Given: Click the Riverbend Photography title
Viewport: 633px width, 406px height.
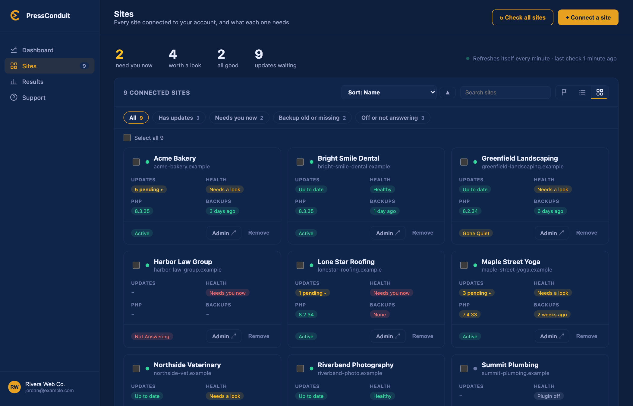Looking at the screenshot, I should tap(355, 365).
